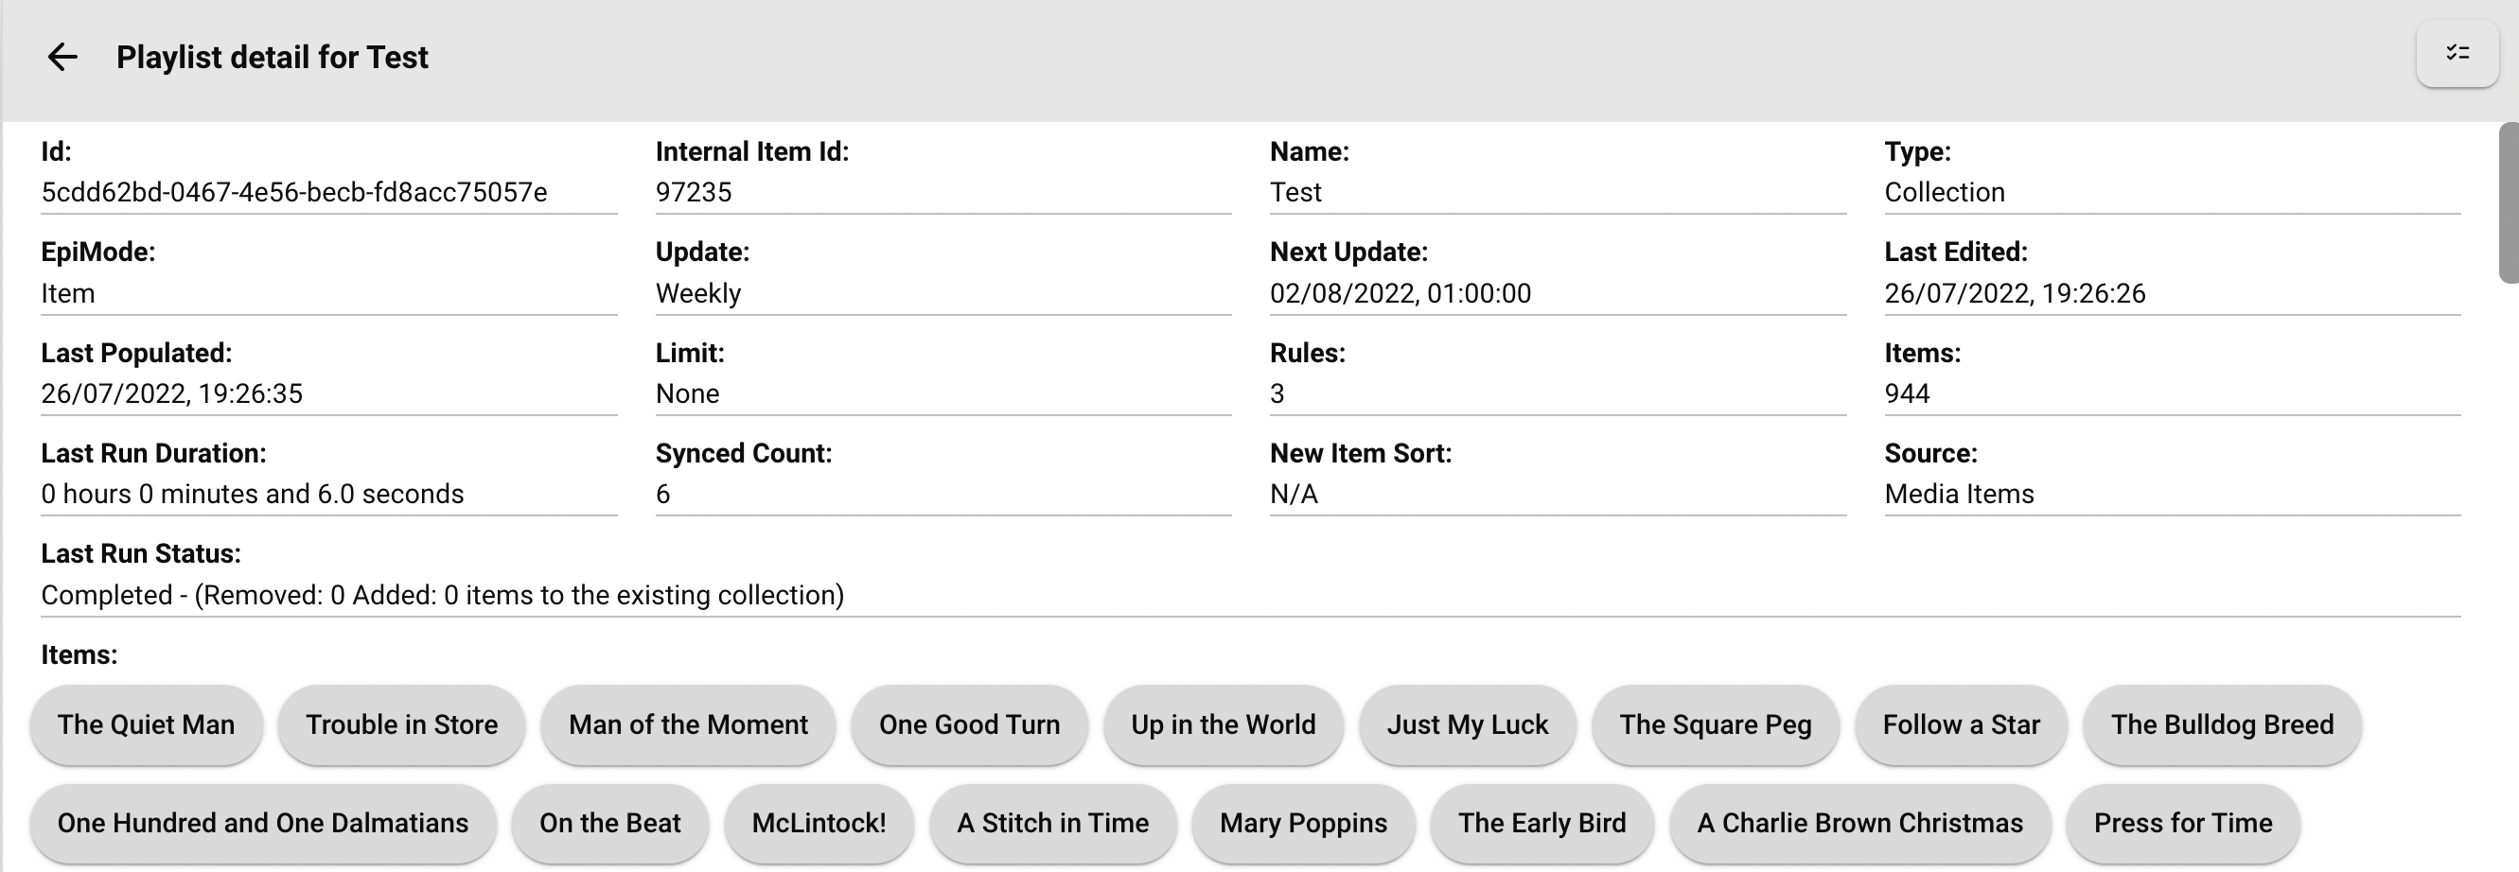
Task: Click the Playlist detail for Test title
Action: coord(272,57)
